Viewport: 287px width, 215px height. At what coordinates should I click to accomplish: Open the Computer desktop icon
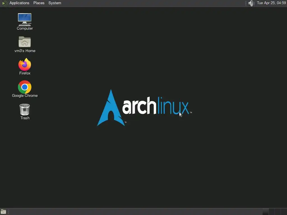25,22
